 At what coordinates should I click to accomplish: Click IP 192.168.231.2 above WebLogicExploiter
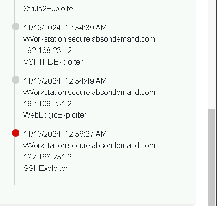pos(47,104)
